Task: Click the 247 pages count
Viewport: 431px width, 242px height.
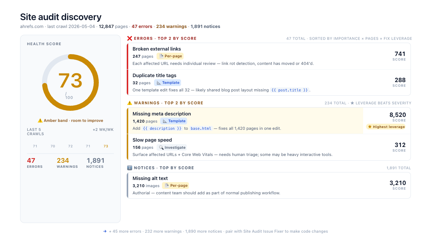Action: (x=143, y=56)
